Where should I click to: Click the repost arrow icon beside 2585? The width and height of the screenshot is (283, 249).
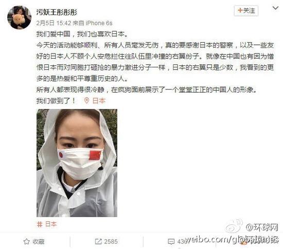(98, 241)
